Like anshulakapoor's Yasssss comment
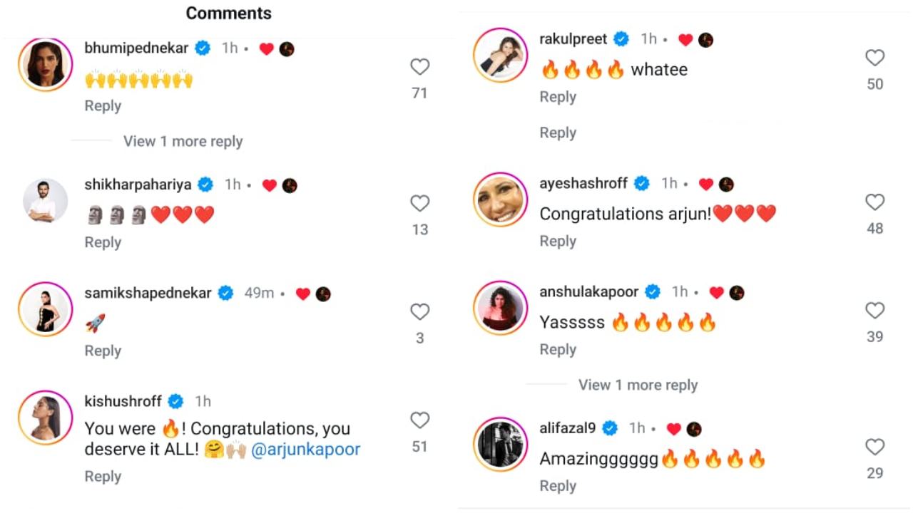This screenshot has height=513, width=913. click(x=874, y=311)
